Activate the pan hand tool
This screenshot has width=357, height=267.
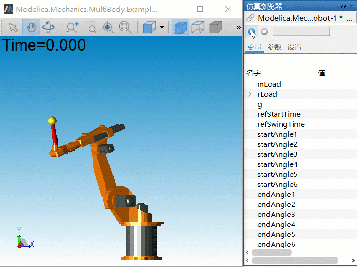click(x=31, y=28)
